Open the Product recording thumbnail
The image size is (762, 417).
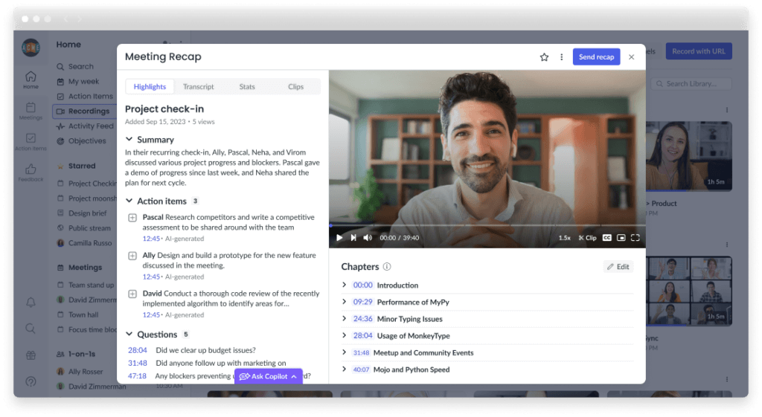pos(689,156)
